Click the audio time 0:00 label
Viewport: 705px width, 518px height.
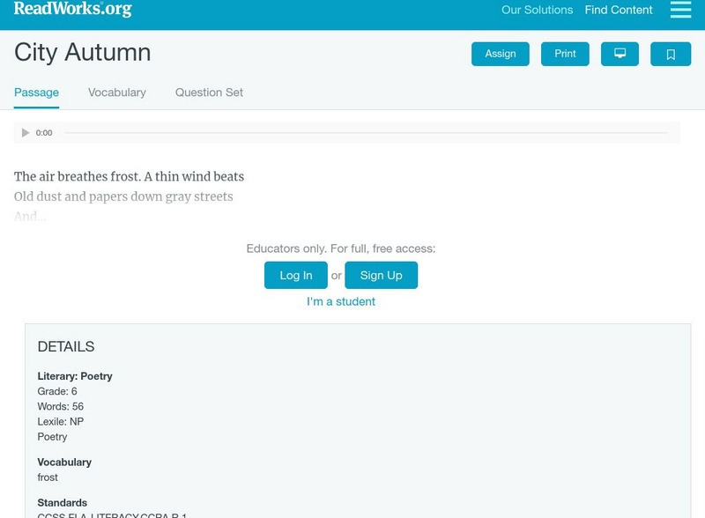[44, 133]
